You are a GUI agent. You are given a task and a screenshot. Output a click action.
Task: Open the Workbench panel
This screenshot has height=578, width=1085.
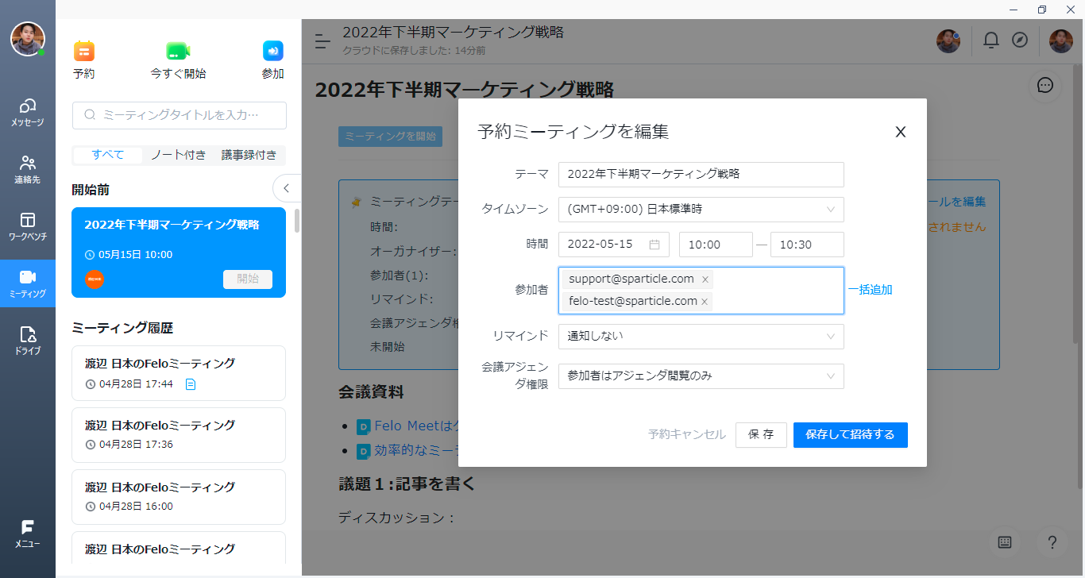28,225
